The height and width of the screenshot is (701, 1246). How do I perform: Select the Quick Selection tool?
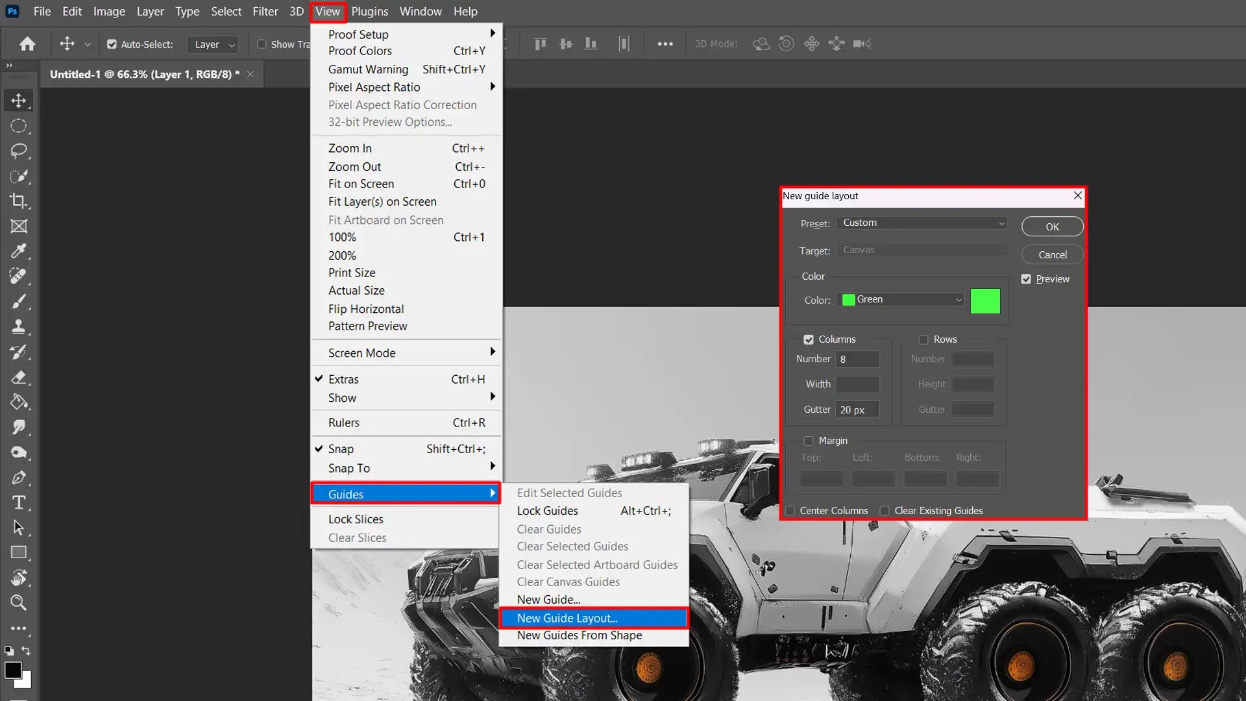pyautogui.click(x=18, y=176)
